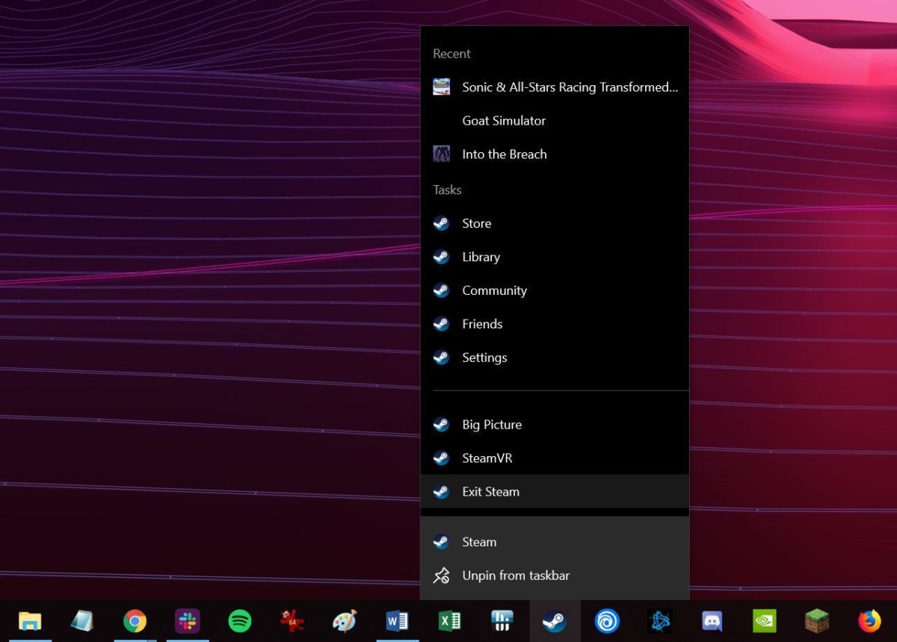The image size is (897, 642).
Task: Open the Steam Store task
Action: pyautogui.click(x=555, y=223)
